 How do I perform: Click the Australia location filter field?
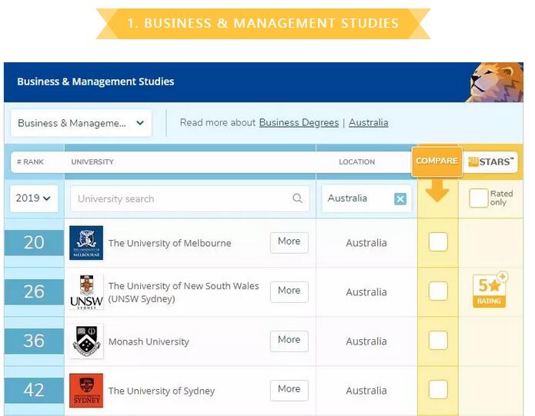pos(366,198)
